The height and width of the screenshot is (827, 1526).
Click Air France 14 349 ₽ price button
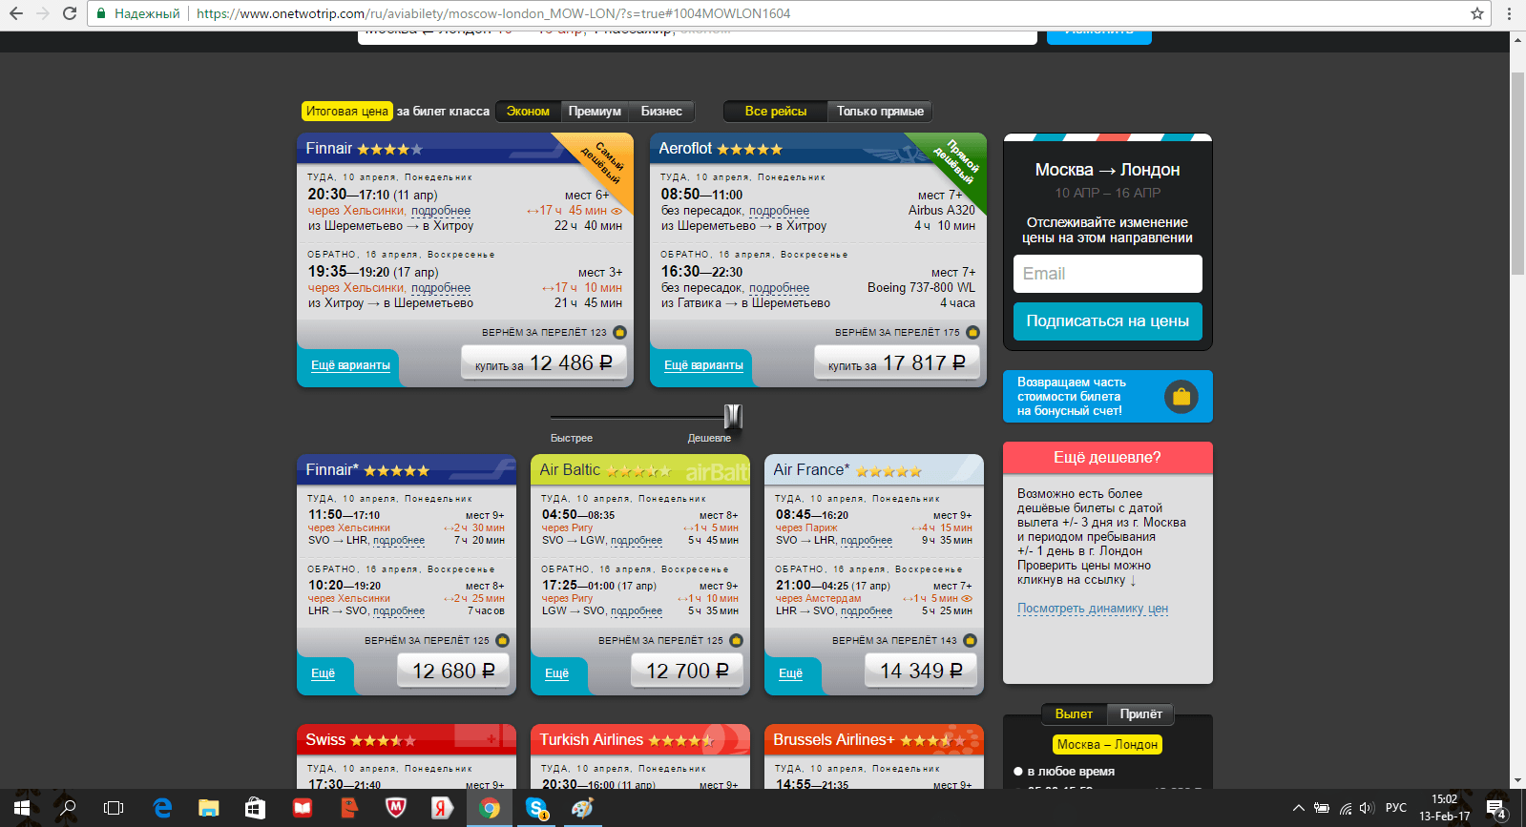pyautogui.click(x=921, y=672)
